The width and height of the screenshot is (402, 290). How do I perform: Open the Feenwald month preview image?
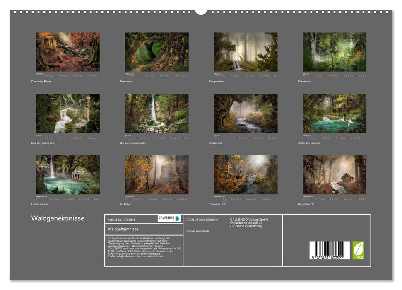pos(156,51)
